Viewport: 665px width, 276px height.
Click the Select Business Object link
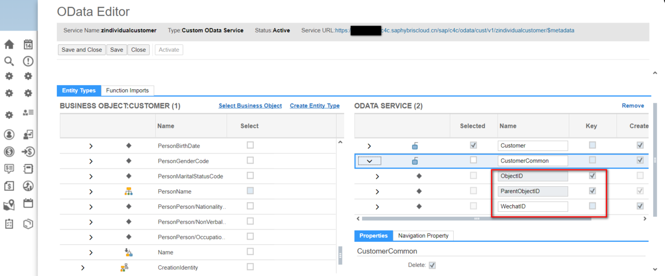point(250,106)
